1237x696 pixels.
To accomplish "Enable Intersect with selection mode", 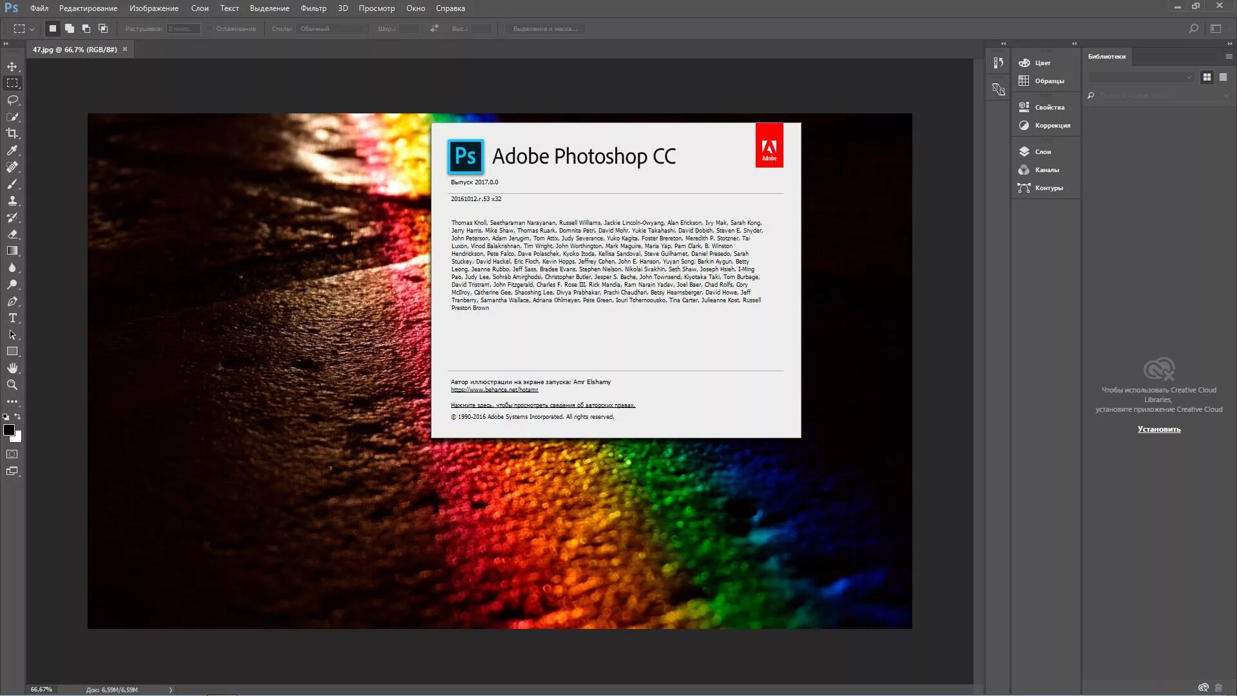I will pyautogui.click(x=103, y=28).
